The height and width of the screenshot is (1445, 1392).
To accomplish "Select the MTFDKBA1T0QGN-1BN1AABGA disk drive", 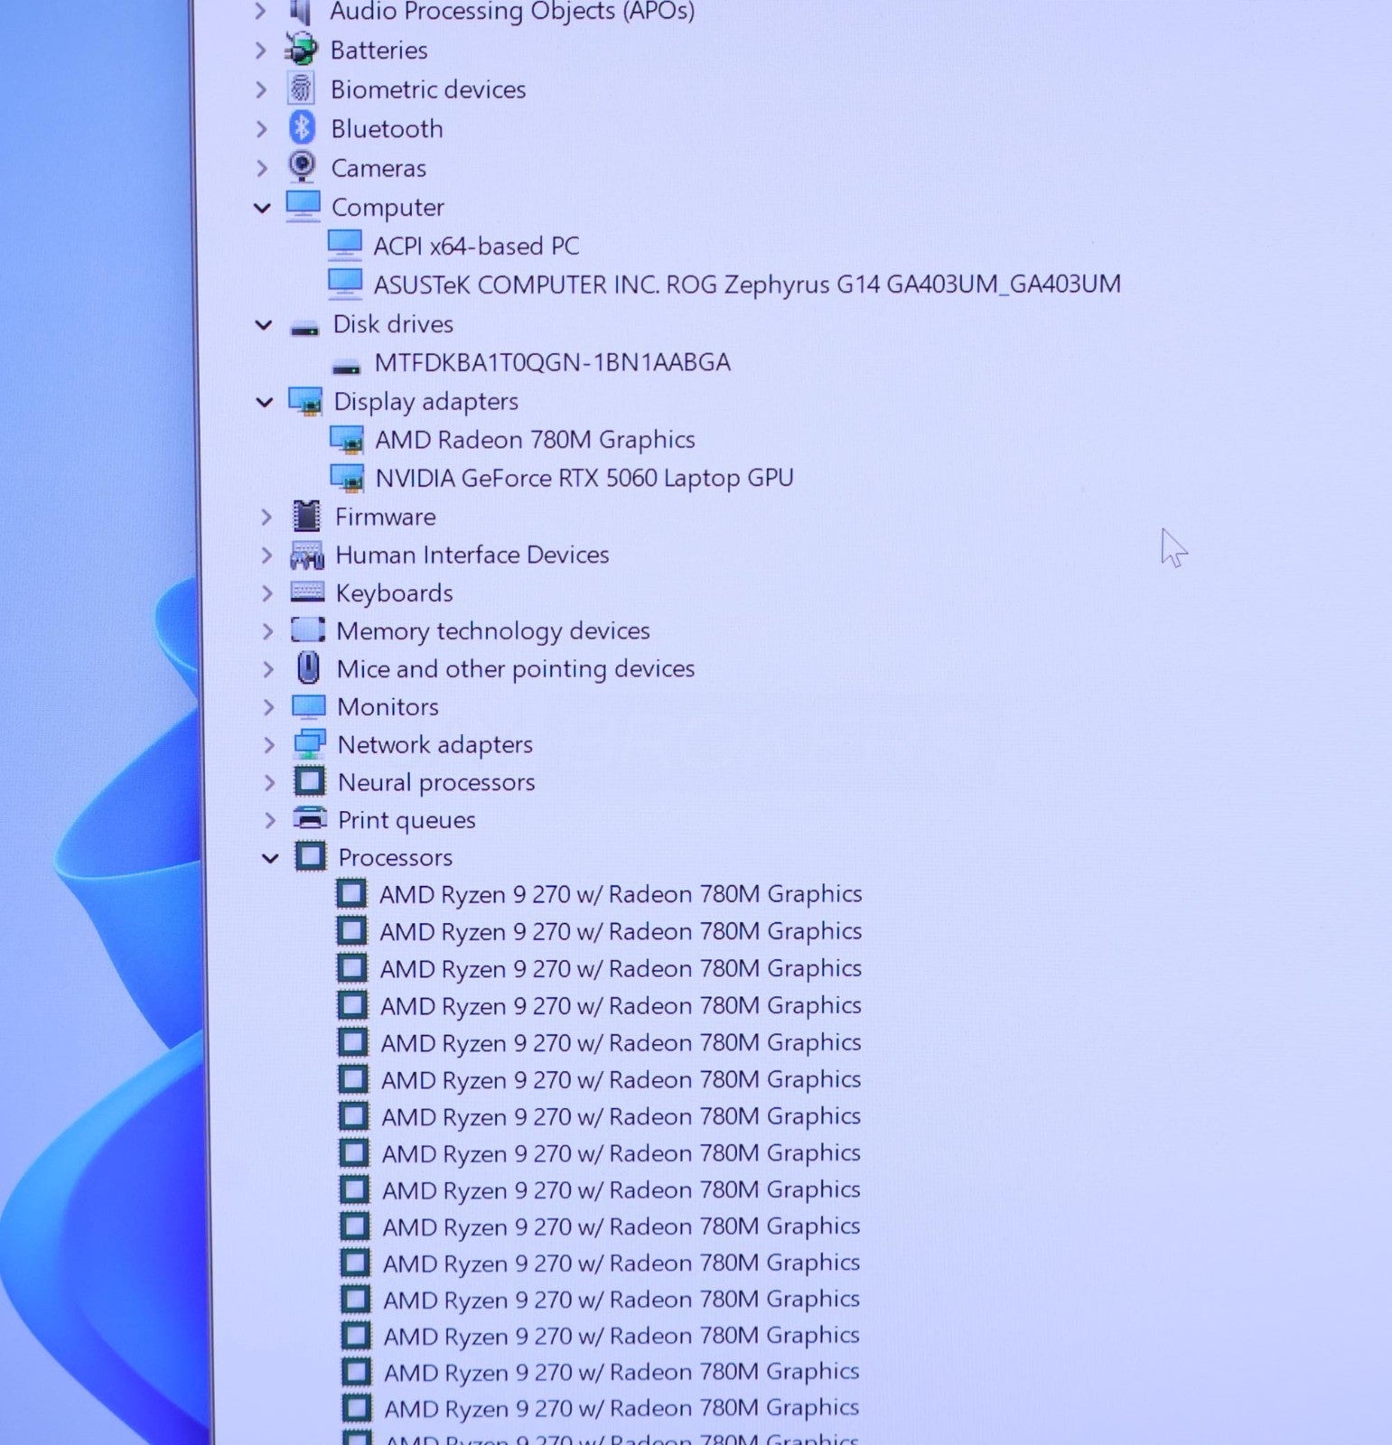I will (552, 363).
